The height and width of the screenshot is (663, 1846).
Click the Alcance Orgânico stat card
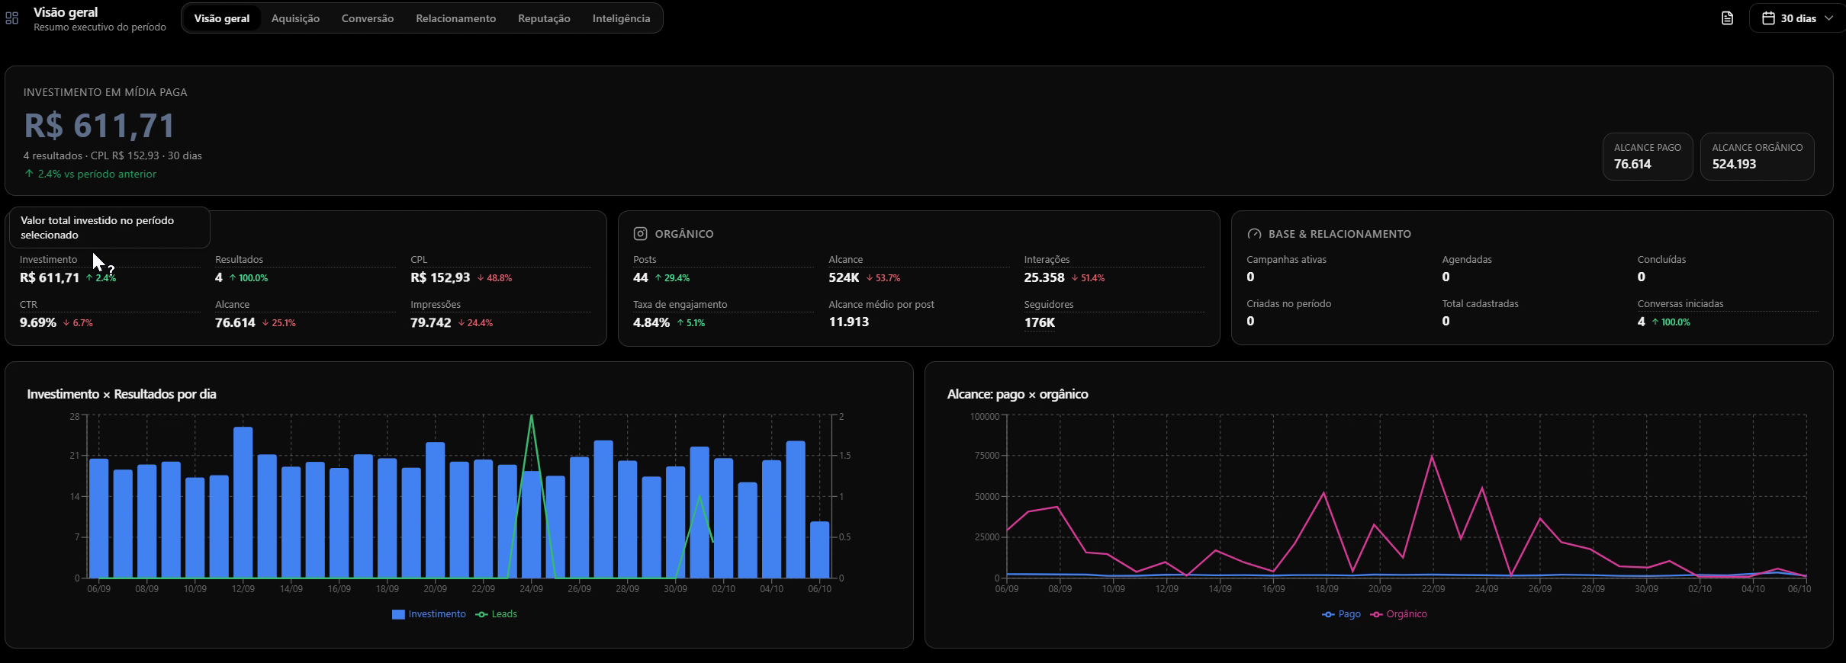point(1758,157)
